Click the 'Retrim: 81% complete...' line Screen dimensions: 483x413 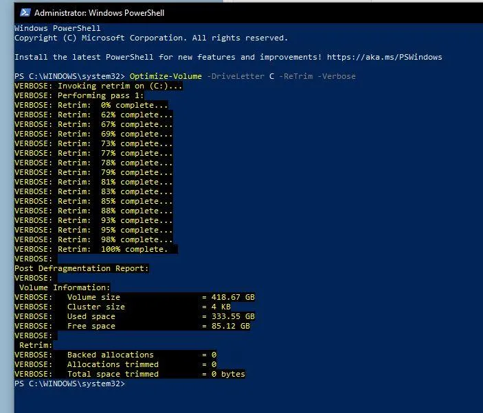click(93, 182)
